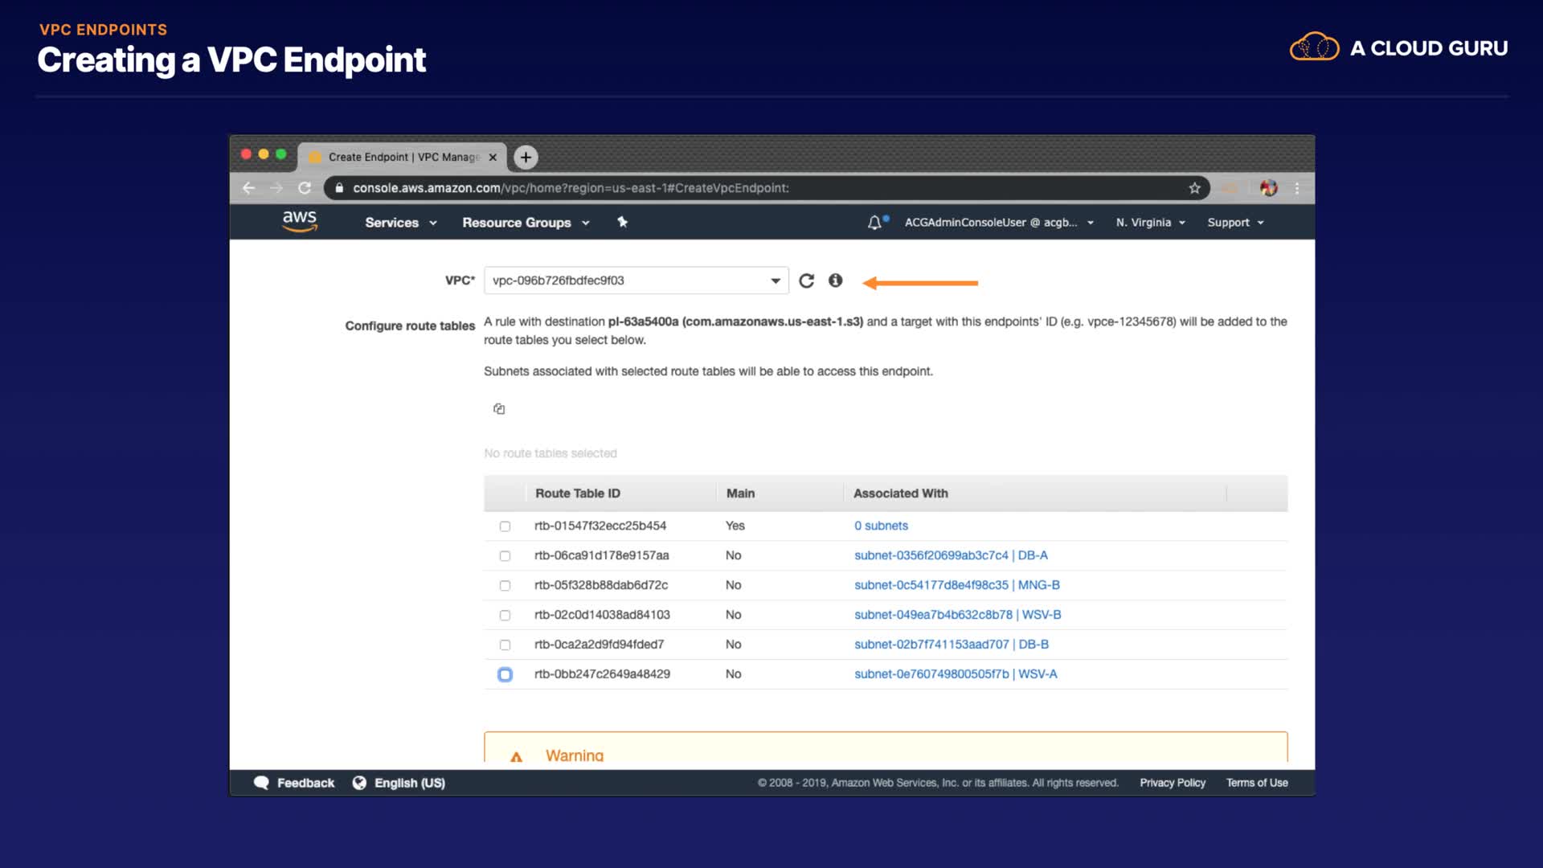
Task: Click the copy icon above route tables
Action: pos(499,409)
